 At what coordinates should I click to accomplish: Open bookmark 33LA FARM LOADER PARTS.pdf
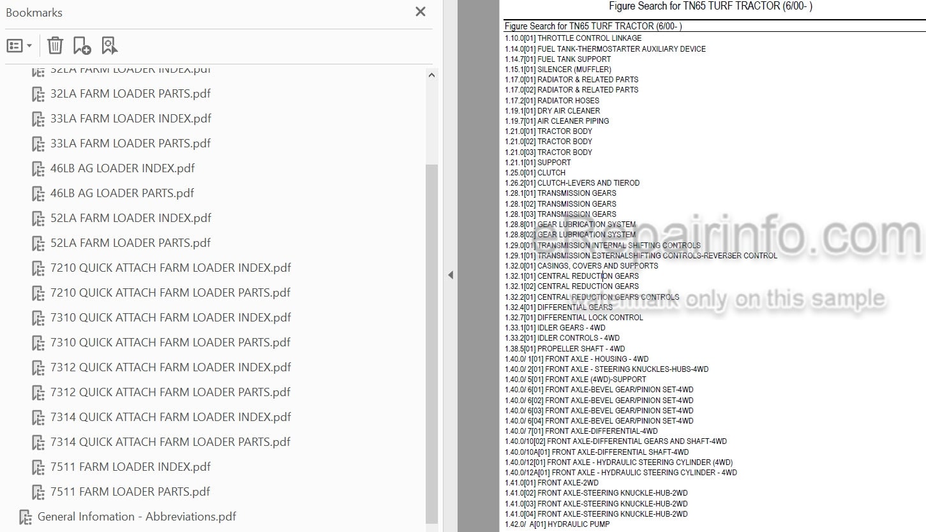pyautogui.click(x=130, y=144)
